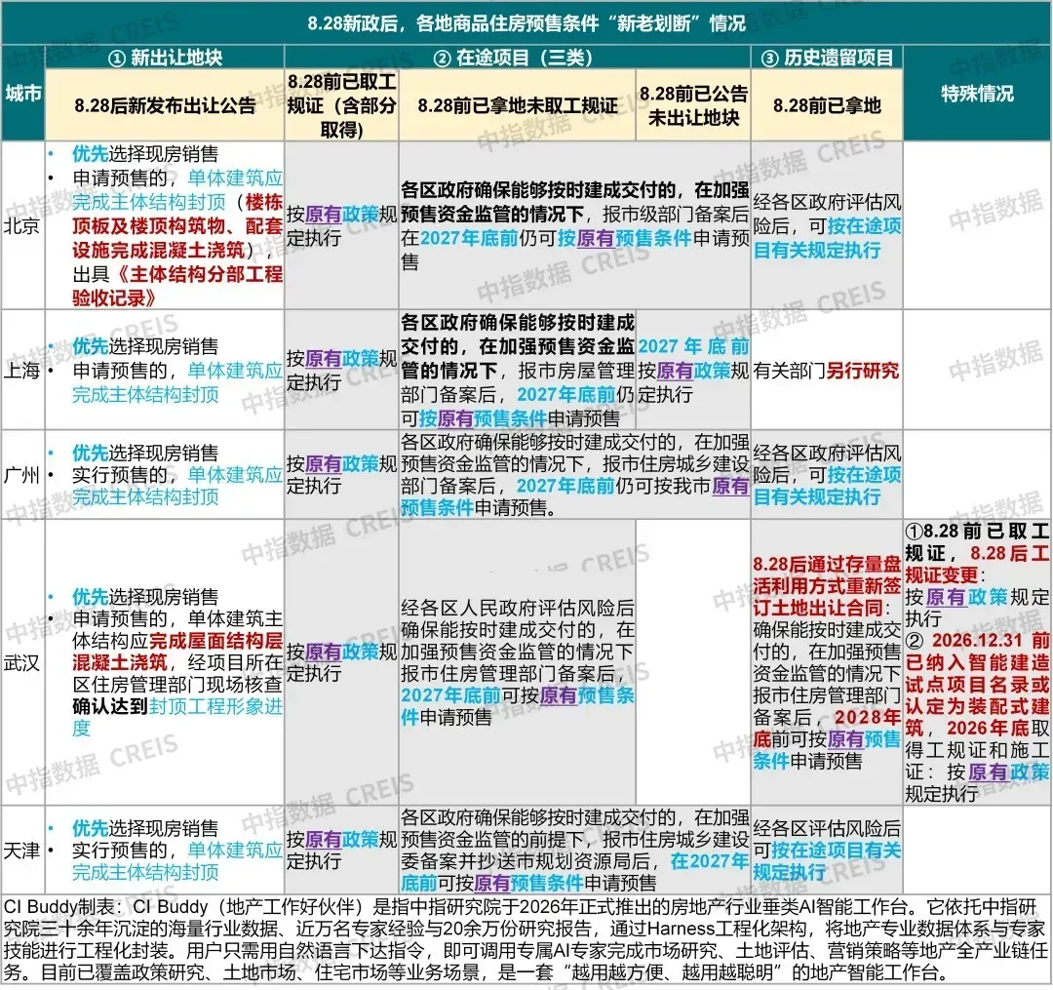Click '2027年底前按原有政策规定执行' cell in the 上海 row
This screenshot has width=1053, height=990.
693,370
